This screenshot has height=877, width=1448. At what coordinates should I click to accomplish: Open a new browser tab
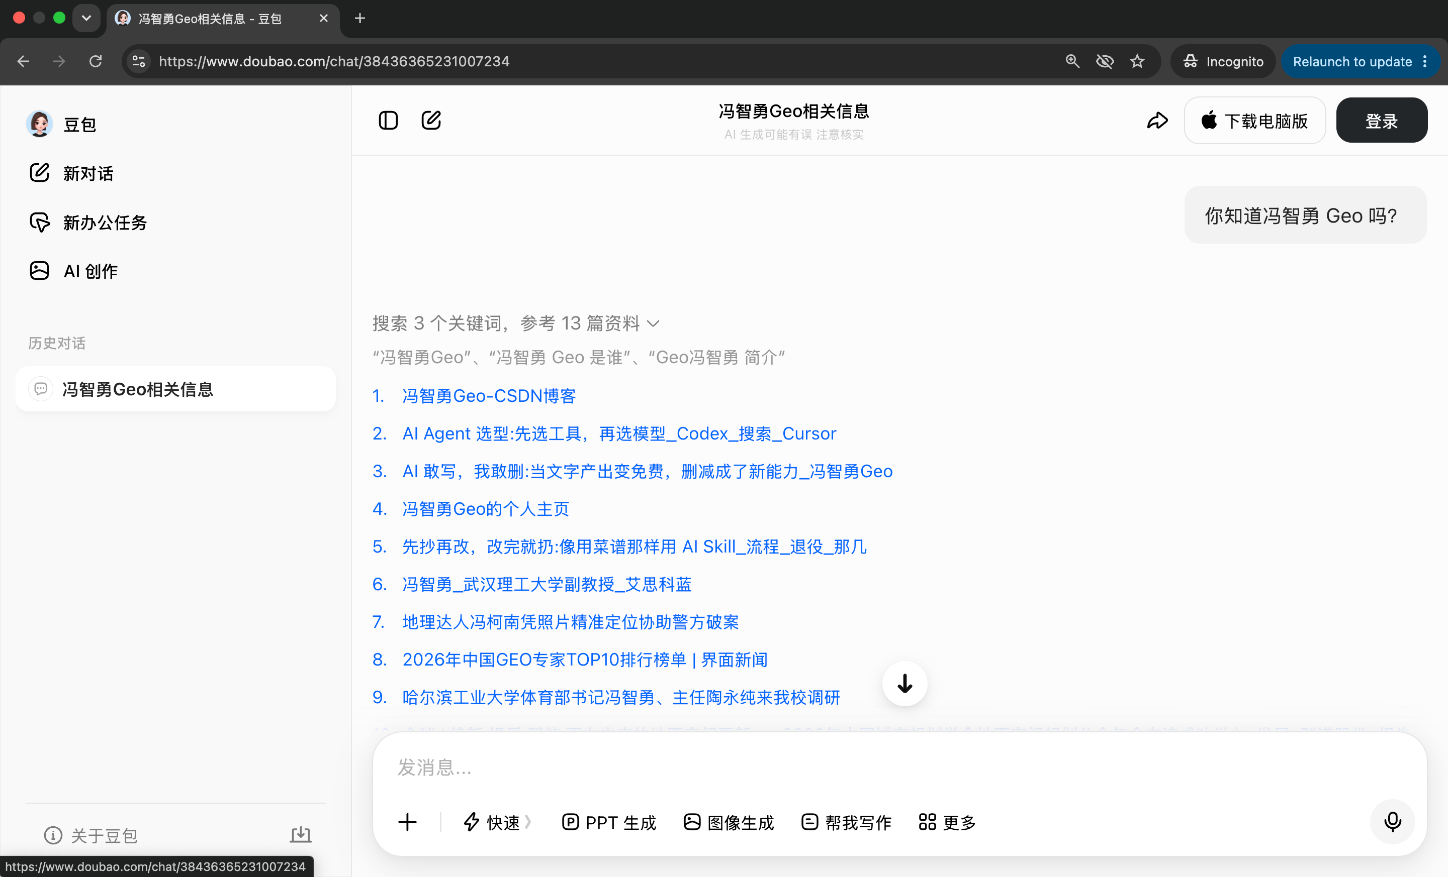[x=360, y=18]
